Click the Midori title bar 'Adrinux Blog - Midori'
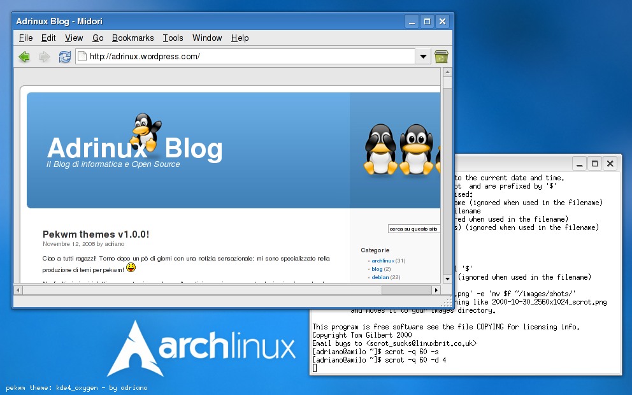The height and width of the screenshot is (395, 632). click(x=59, y=22)
